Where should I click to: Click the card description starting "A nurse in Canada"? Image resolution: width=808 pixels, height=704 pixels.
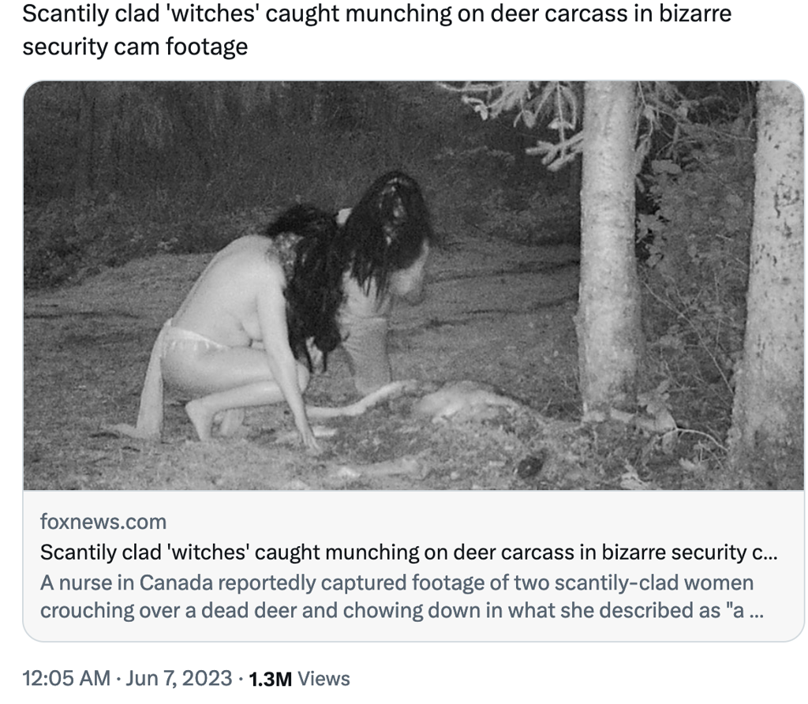(395, 583)
